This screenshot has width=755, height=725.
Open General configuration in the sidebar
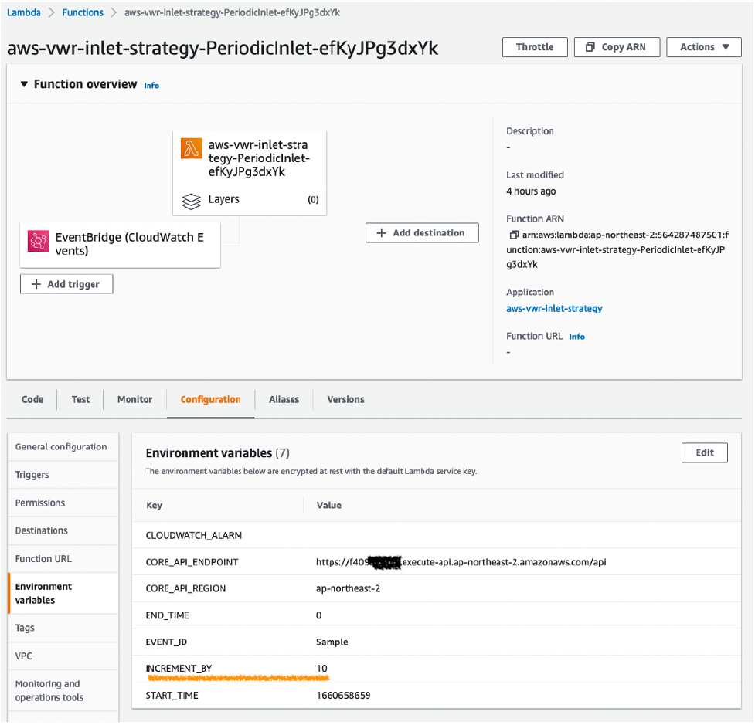[x=63, y=447]
